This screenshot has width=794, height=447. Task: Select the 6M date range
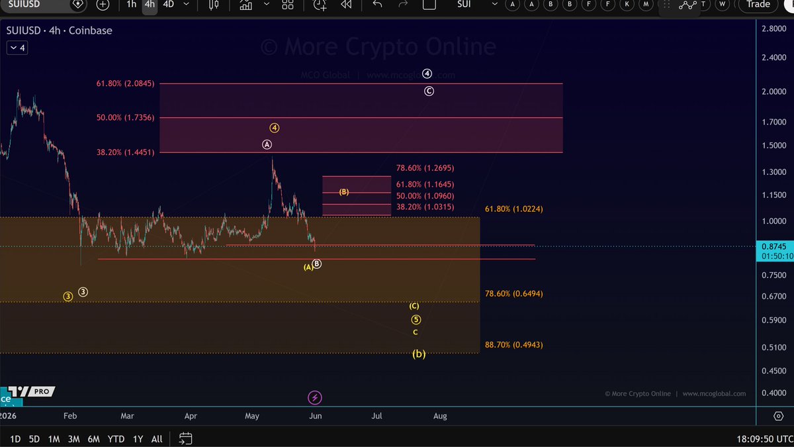pyautogui.click(x=94, y=439)
